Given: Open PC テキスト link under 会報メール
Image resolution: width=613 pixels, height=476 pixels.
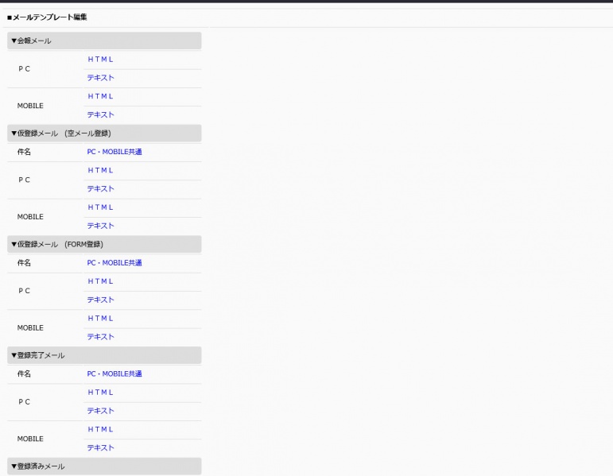Looking at the screenshot, I should (x=100, y=78).
